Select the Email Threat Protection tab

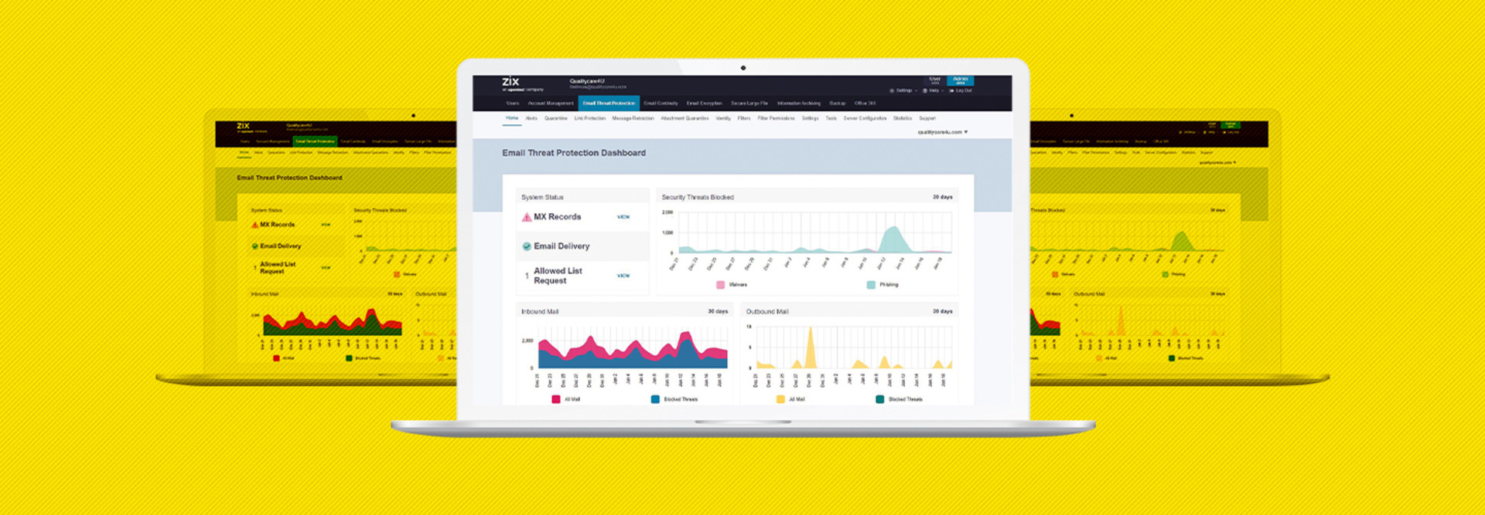(609, 103)
